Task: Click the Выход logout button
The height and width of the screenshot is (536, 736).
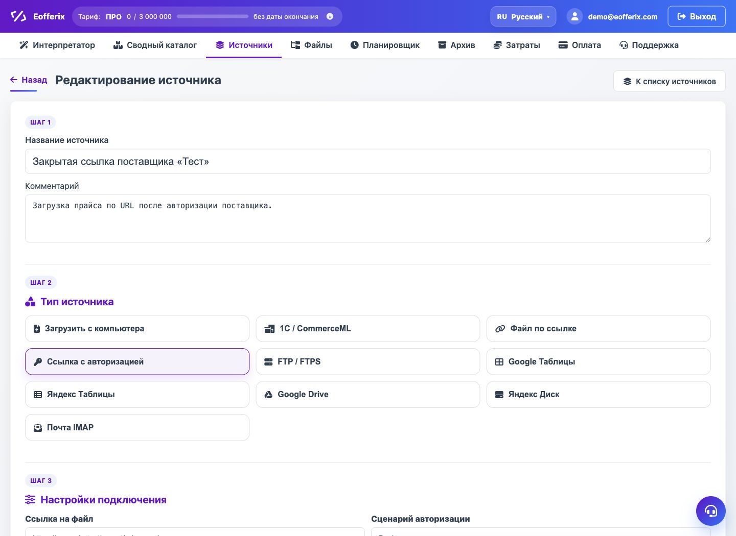Action: coord(697,16)
